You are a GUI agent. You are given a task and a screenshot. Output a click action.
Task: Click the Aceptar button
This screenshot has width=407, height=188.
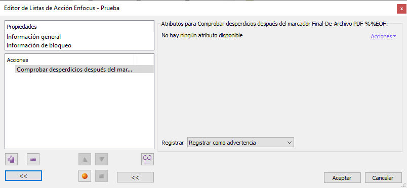click(342, 178)
